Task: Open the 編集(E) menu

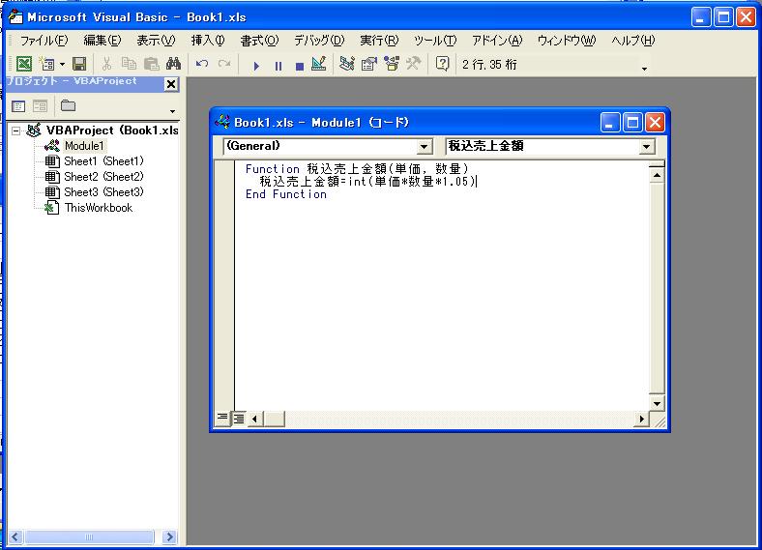Action: click(x=103, y=41)
